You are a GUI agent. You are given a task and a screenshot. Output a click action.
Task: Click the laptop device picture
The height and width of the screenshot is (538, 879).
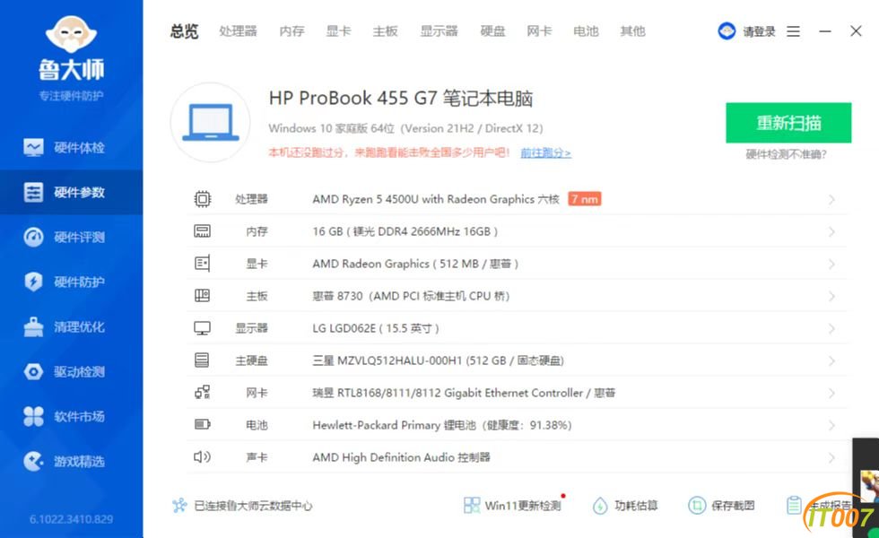(x=210, y=123)
